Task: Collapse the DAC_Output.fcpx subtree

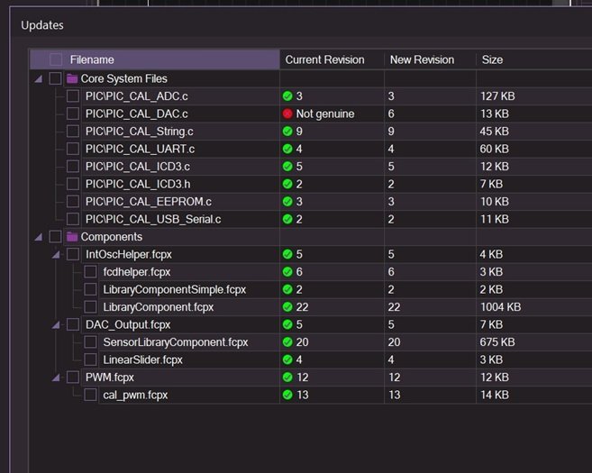Action: pos(56,324)
